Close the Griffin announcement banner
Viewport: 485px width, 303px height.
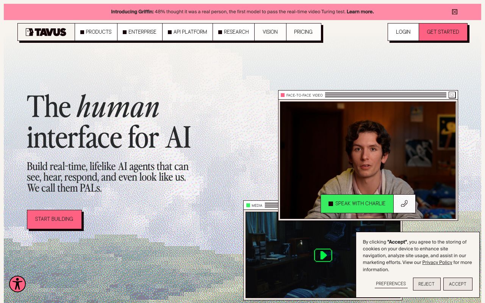click(455, 12)
